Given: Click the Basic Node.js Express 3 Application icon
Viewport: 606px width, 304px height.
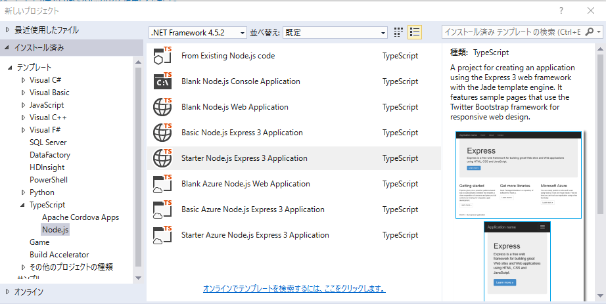Looking at the screenshot, I should (x=162, y=133).
